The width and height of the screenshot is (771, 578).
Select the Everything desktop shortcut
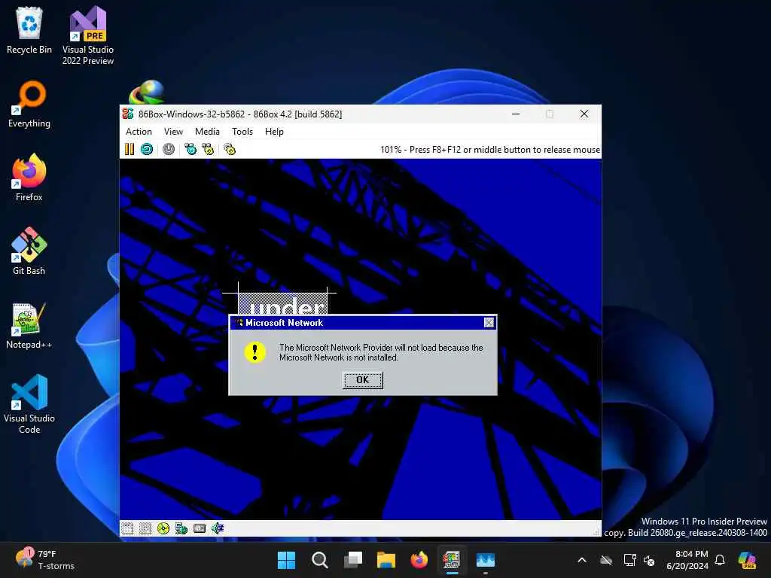point(29,104)
